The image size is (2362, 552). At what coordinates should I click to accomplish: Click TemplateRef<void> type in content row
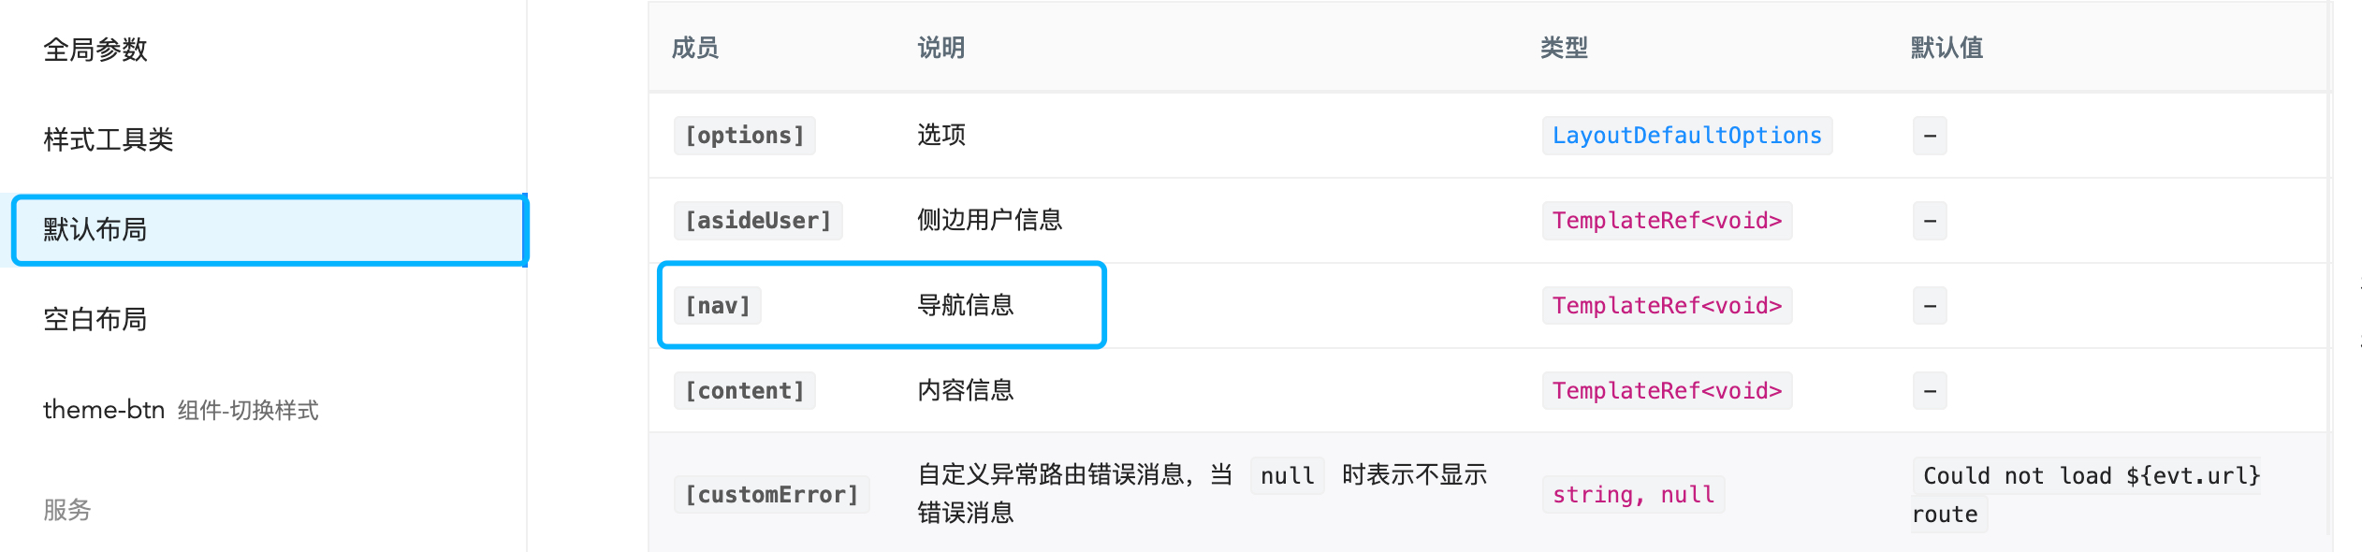coord(1667,391)
